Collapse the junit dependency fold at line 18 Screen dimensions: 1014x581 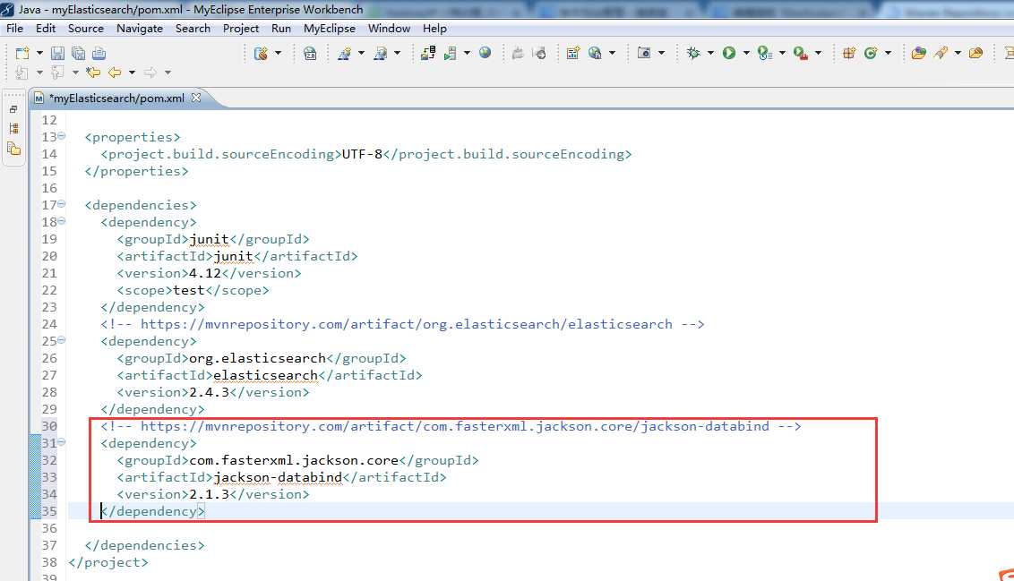pyautogui.click(x=62, y=220)
